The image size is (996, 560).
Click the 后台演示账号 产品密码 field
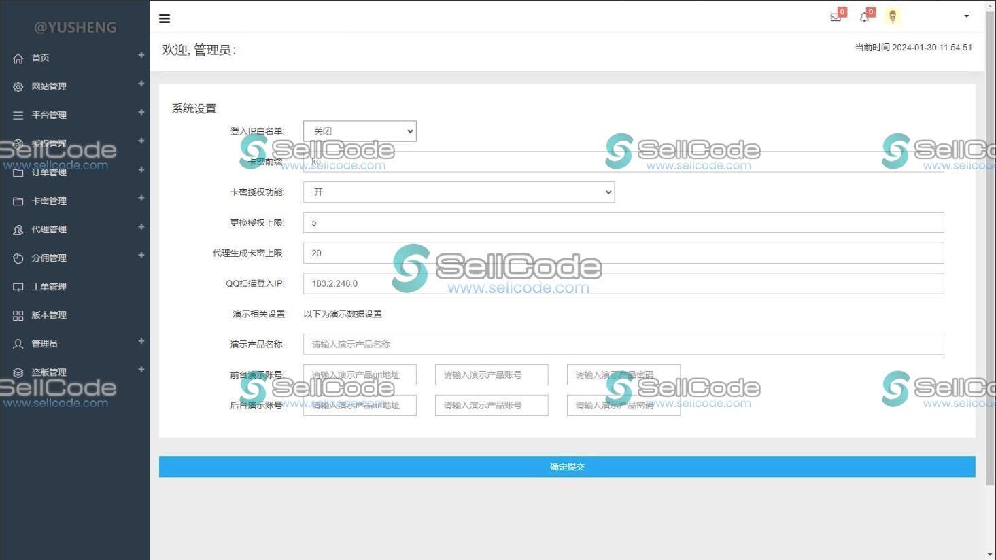[623, 405]
